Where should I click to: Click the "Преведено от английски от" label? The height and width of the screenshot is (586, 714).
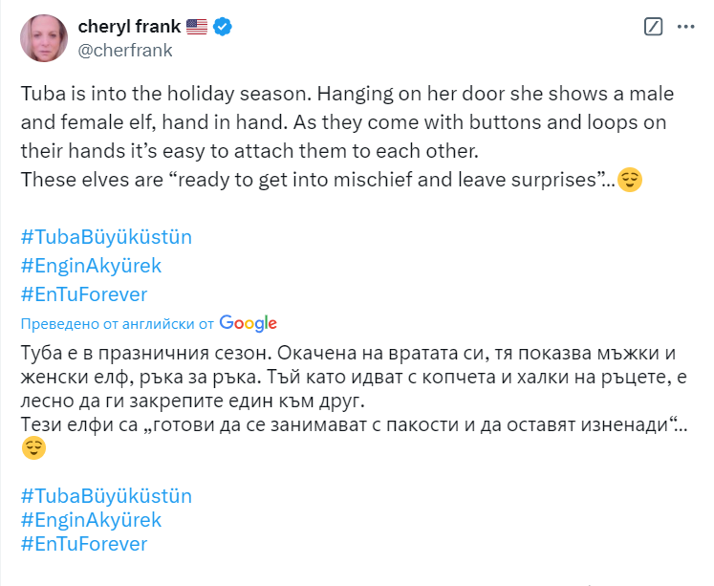pyautogui.click(x=117, y=323)
